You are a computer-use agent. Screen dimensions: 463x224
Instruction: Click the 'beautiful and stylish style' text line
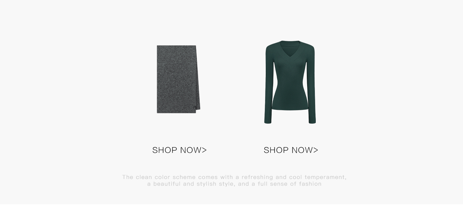[234, 184]
